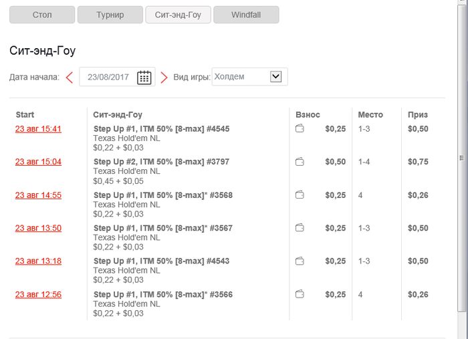Image resolution: width=468 pixels, height=339 pixels.
Task: Open the Windfall tab
Action: coord(245,15)
